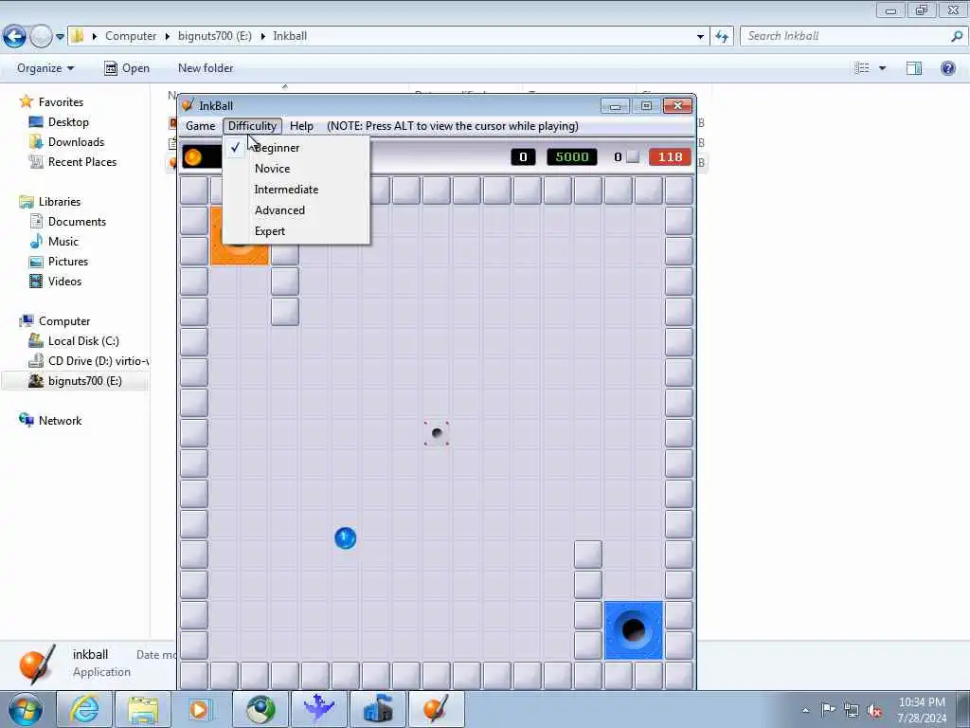
Task: Select Favorites in navigation pane
Action: (61, 102)
